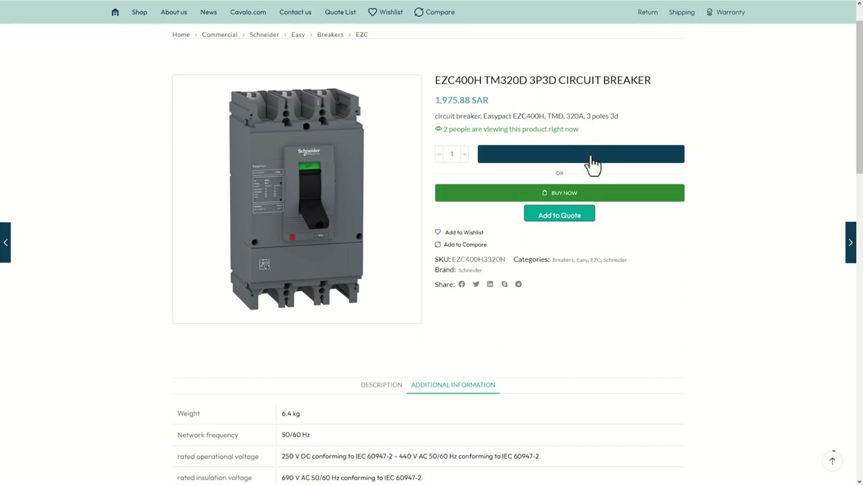
Task: Open the Quote List menu item
Action: 340,12
